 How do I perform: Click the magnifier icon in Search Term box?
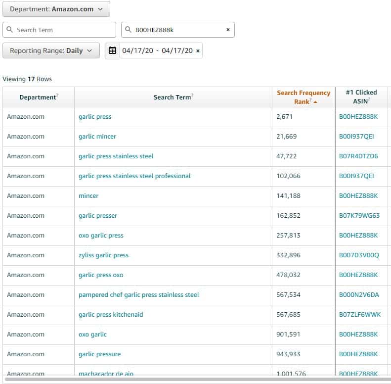tap(9, 30)
